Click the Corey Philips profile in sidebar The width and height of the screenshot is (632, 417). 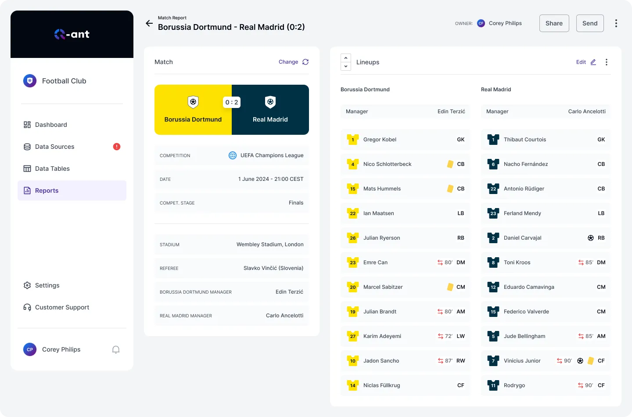pyautogui.click(x=52, y=349)
